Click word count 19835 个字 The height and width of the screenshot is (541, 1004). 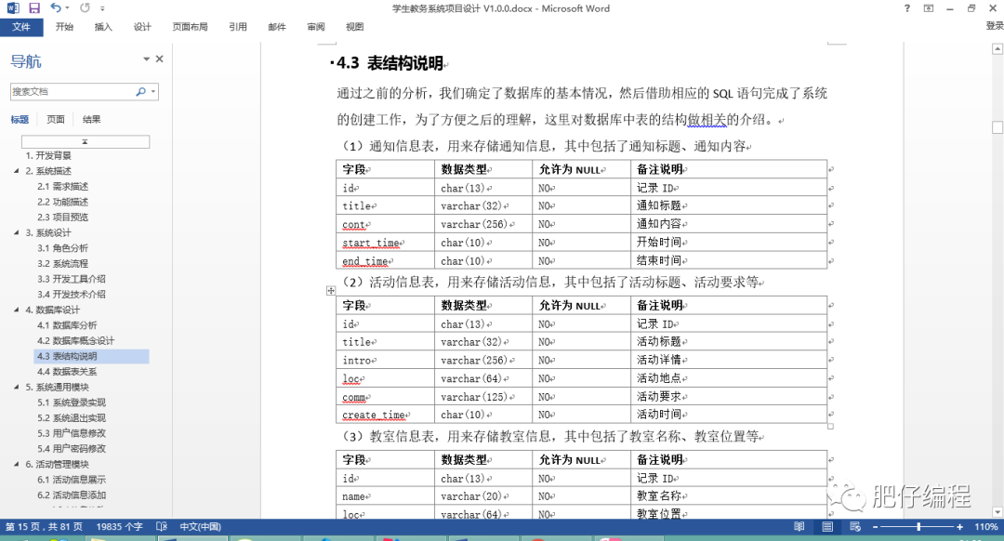[x=119, y=526]
